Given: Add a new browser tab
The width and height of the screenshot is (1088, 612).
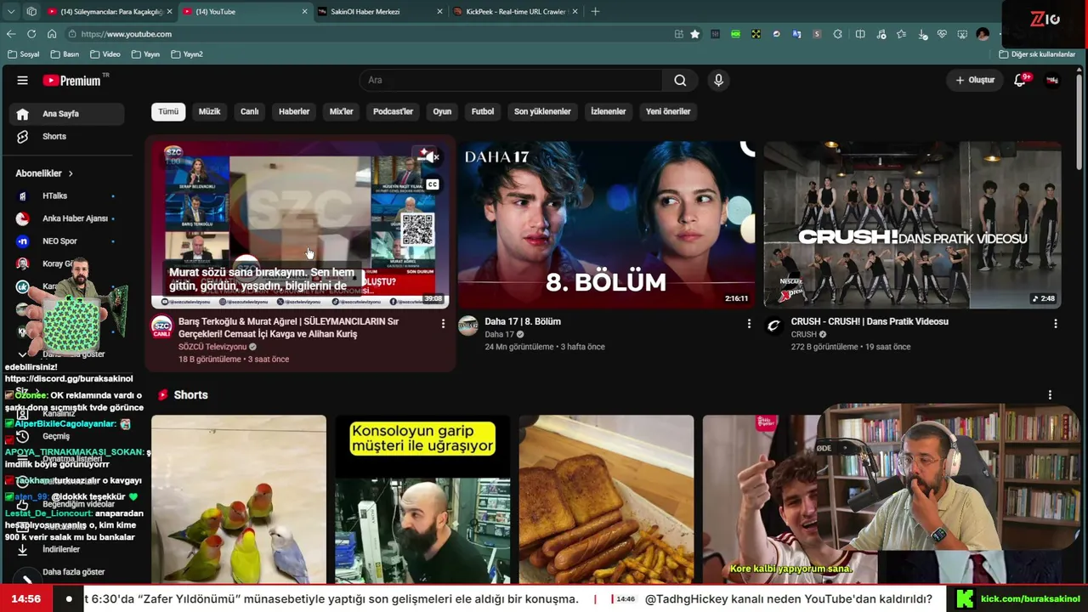Looking at the screenshot, I should (x=595, y=12).
